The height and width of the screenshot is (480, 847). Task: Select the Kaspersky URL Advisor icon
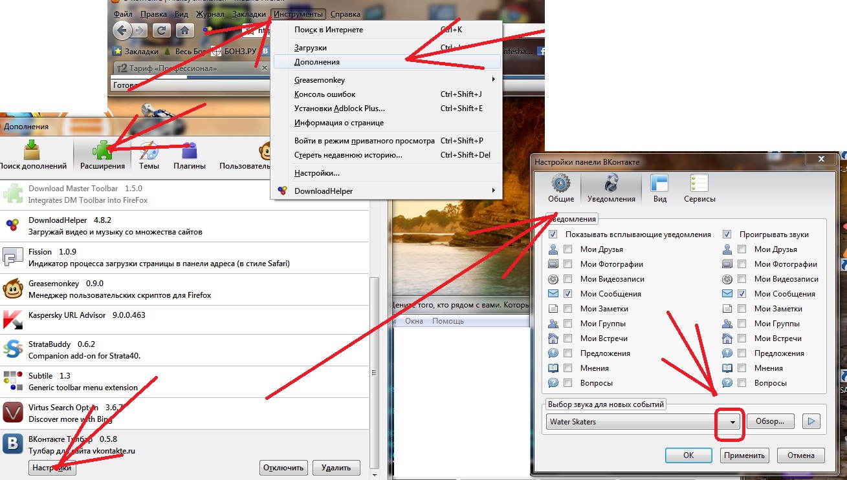pos(13,320)
